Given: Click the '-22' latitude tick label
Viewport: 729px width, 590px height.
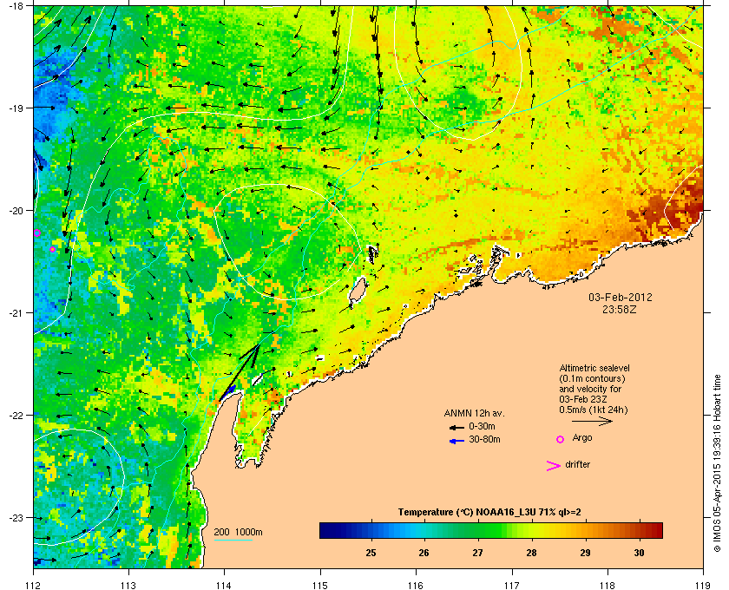Looking at the screenshot, I should [16, 416].
